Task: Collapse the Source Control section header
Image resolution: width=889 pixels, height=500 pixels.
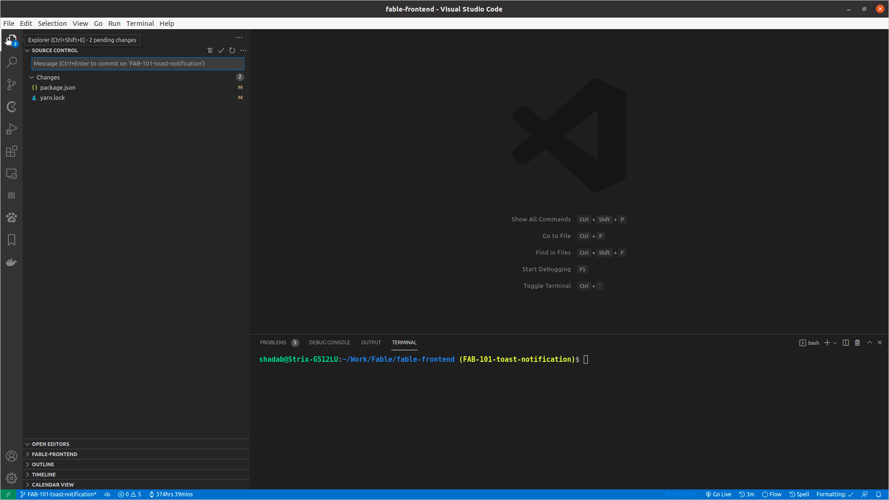Action: pyautogui.click(x=55, y=50)
